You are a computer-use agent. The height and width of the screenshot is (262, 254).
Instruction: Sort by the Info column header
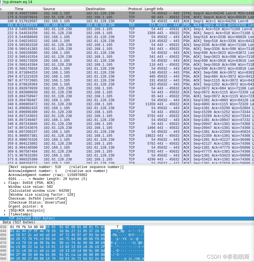tap(205, 9)
